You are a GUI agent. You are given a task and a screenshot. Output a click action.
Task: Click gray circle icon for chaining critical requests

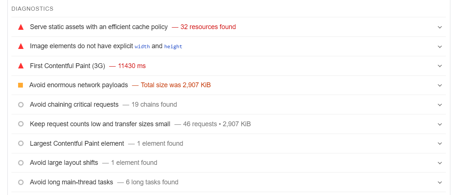[x=21, y=104]
